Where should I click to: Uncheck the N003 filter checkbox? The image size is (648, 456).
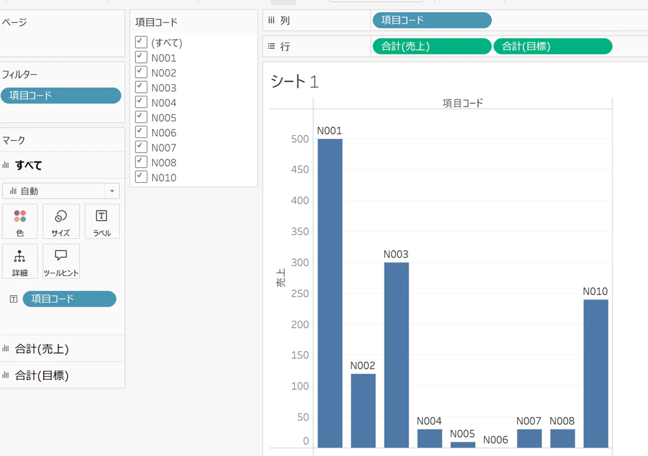141,87
